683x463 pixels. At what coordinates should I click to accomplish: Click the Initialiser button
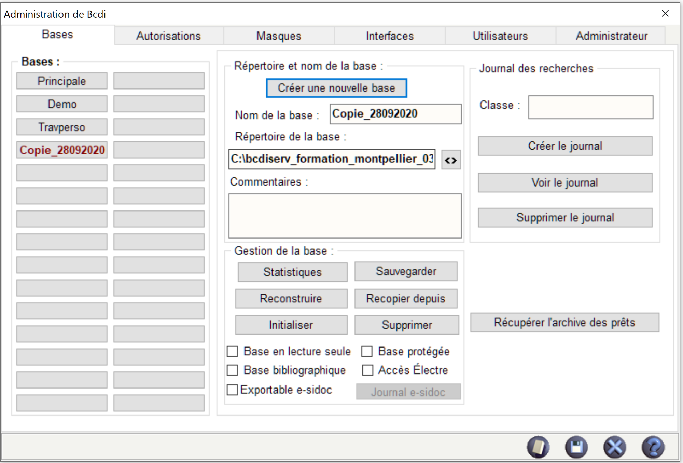[x=291, y=325]
